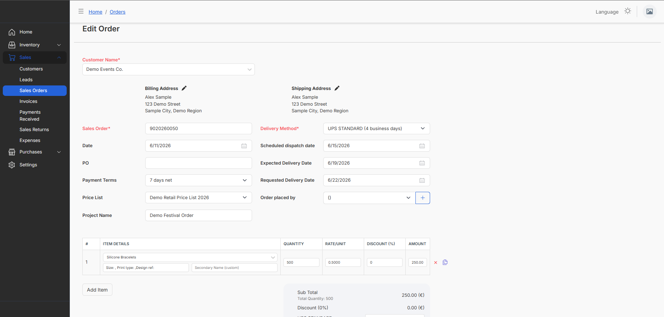
Task: Click the Sales Order number field
Action: click(199, 128)
